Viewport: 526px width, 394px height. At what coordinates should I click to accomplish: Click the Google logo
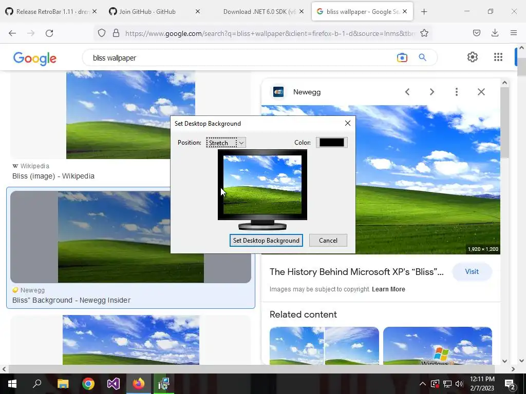click(x=35, y=58)
